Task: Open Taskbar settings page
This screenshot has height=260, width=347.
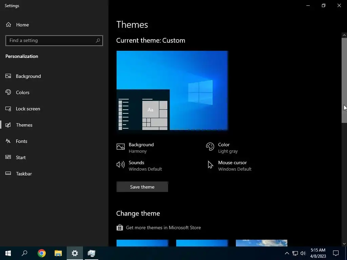Action: pyautogui.click(x=24, y=174)
